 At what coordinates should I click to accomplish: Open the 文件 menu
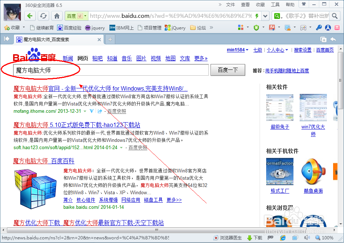[x=230, y=5]
